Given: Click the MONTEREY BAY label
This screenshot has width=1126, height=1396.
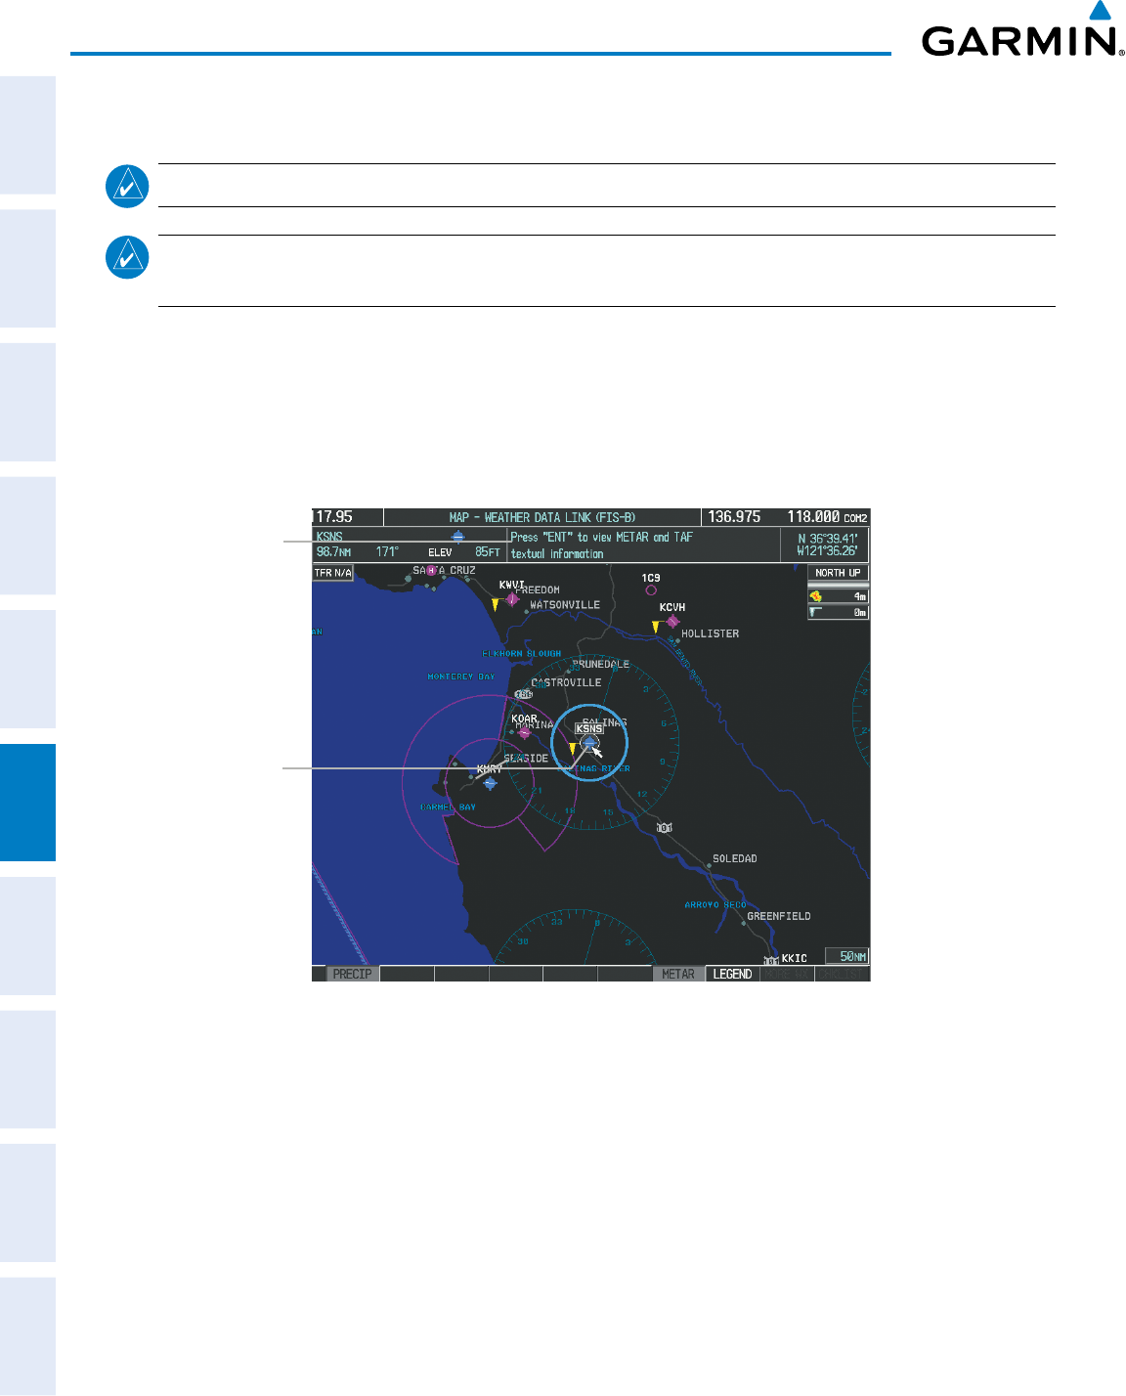Looking at the screenshot, I should tap(461, 676).
